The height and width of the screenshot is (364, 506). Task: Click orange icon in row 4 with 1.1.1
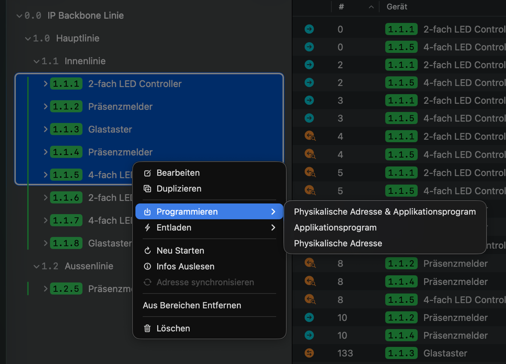(310, 136)
